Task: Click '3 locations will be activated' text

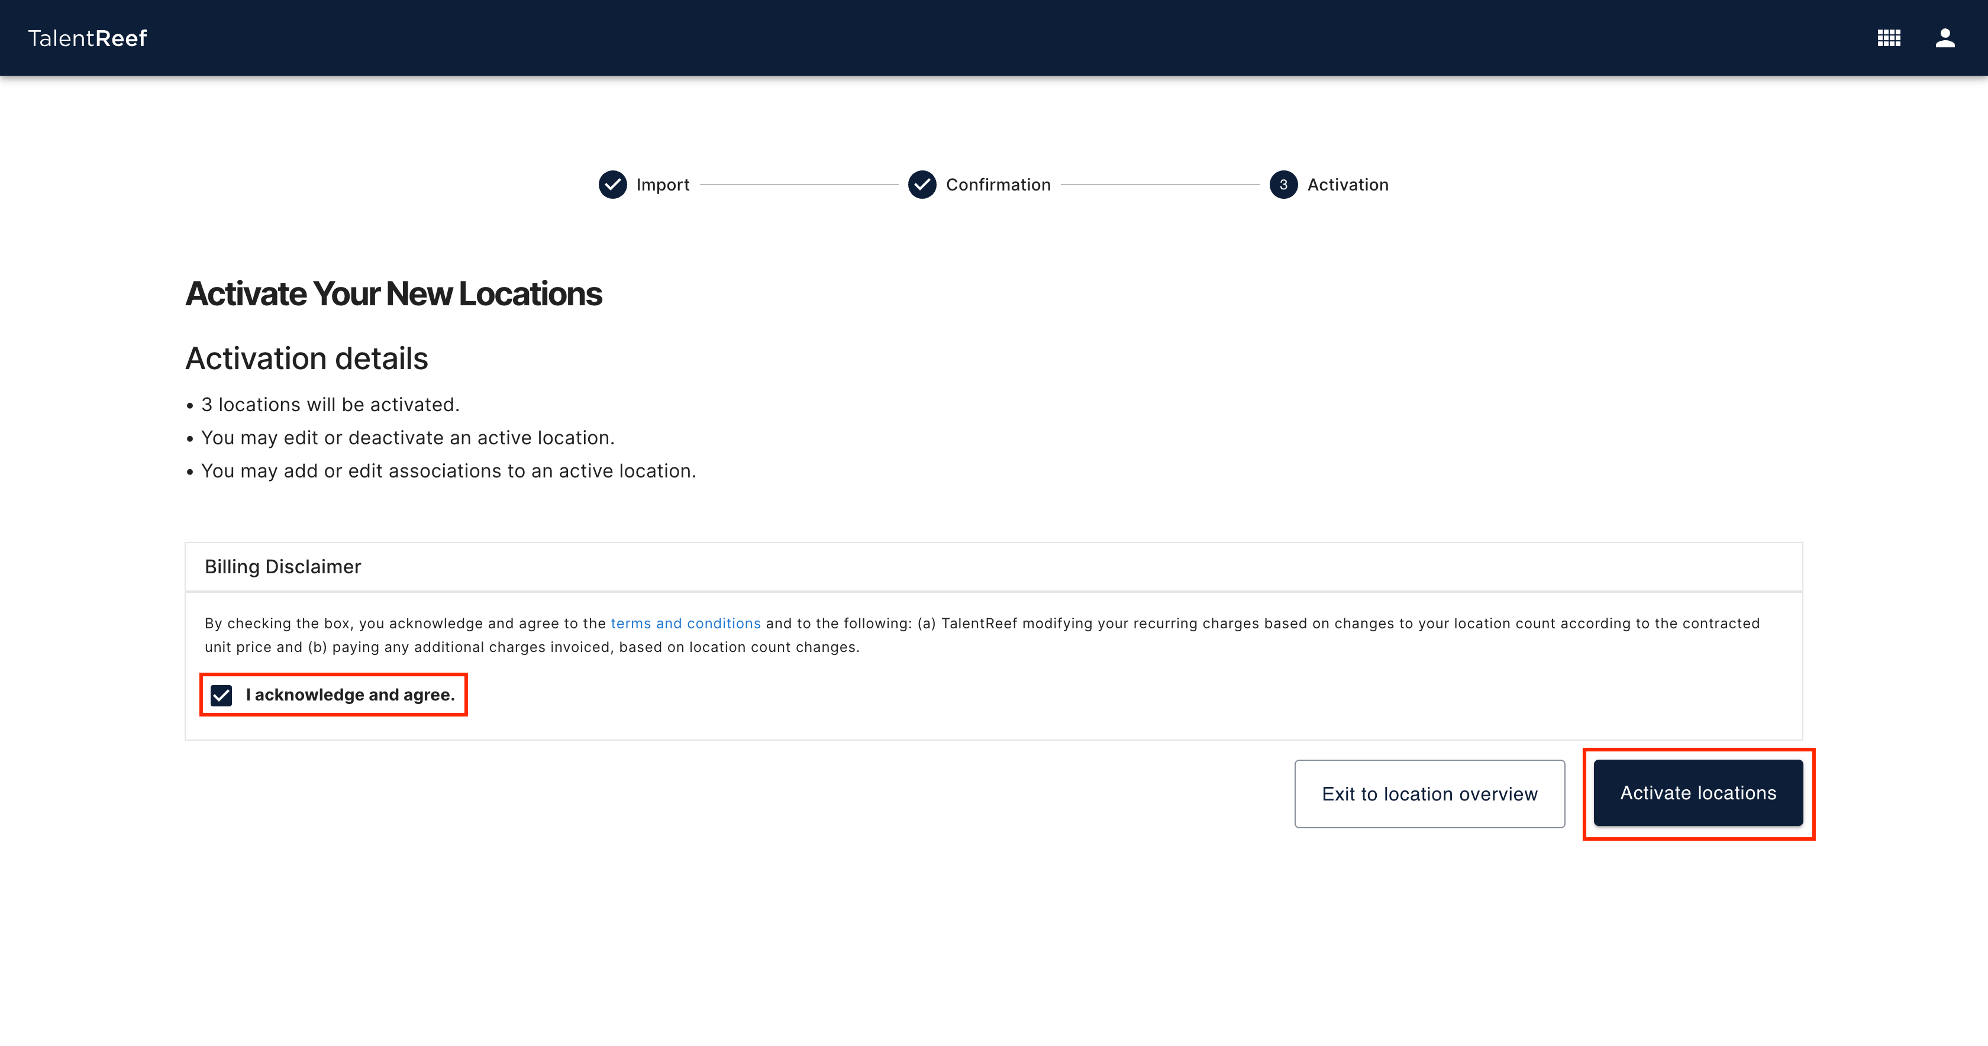Action: tap(330, 405)
